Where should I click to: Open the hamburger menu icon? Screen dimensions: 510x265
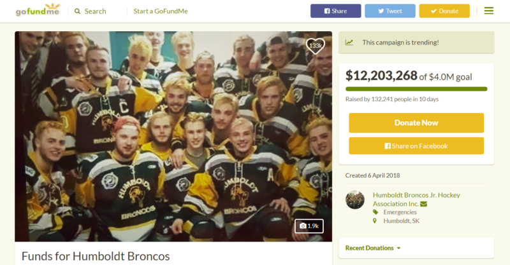tap(488, 11)
